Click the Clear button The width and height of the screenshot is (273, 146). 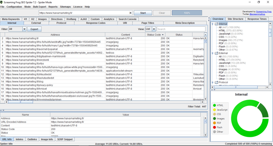(162, 13)
